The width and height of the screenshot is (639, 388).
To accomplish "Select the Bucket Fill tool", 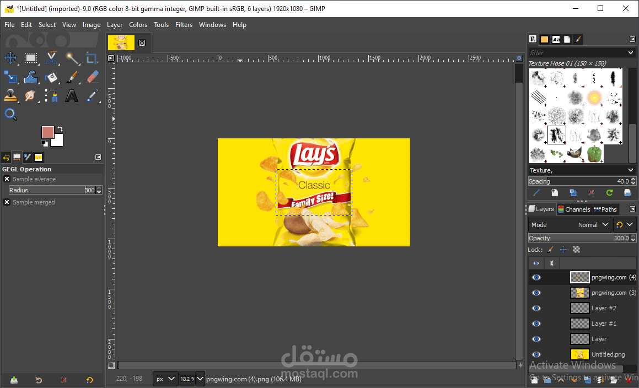I will pos(51,77).
